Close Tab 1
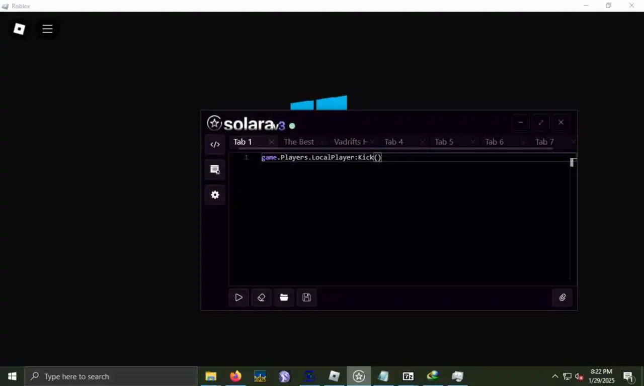Image resolution: width=644 pixels, height=386 pixels. (271, 142)
